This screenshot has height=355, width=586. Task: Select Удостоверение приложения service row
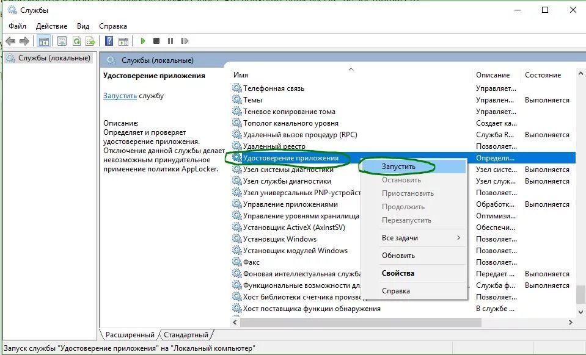pyautogui.click(x=403, y=158)
